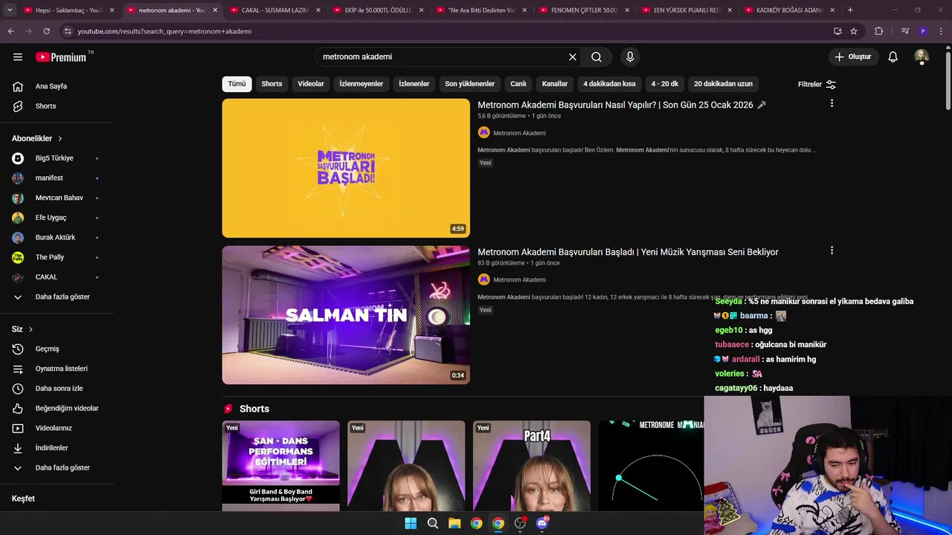The image size is (952, 535).
Task: Open new Chrome tab with plus
Action: pyautogui.click(x=850, y=10)
